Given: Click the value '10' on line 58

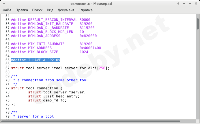Looking at the screenshot, I should click(82, 32).
